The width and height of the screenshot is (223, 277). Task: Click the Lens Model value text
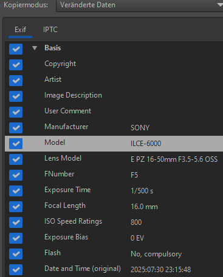point(174,159)
